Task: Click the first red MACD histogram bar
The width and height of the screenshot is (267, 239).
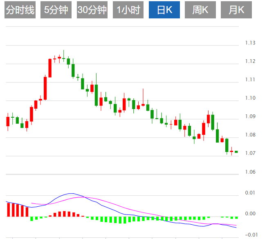Action: pos(9,210)
